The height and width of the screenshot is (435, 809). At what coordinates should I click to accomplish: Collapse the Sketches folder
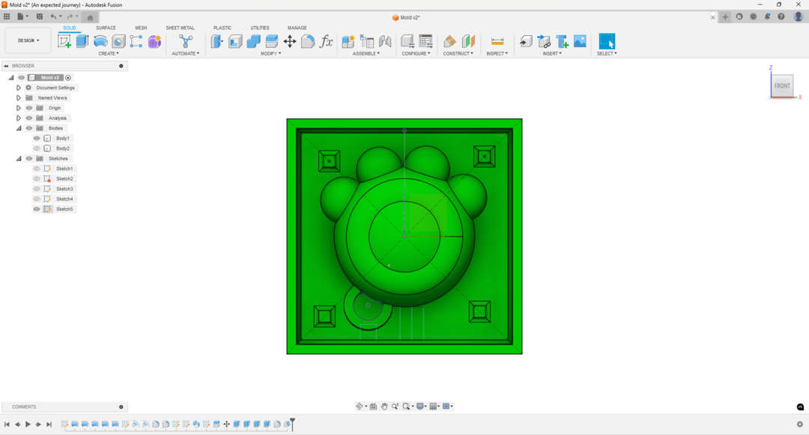click(19, 159)
